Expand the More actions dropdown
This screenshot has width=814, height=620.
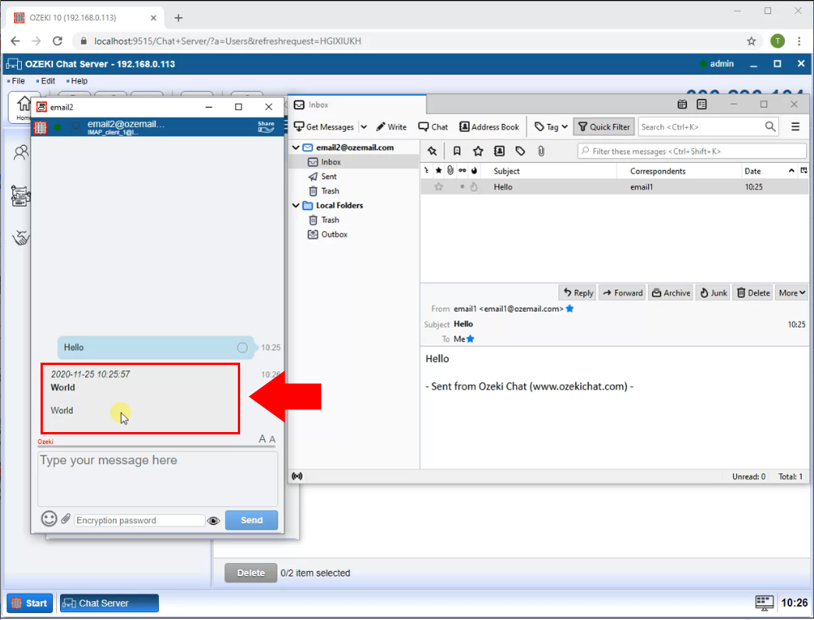tap(791, 292)
